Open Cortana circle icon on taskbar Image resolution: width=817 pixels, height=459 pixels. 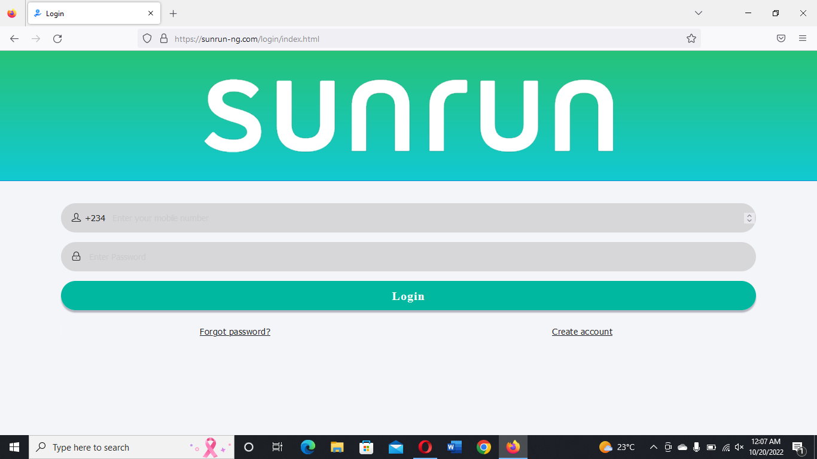coord(249,447)
